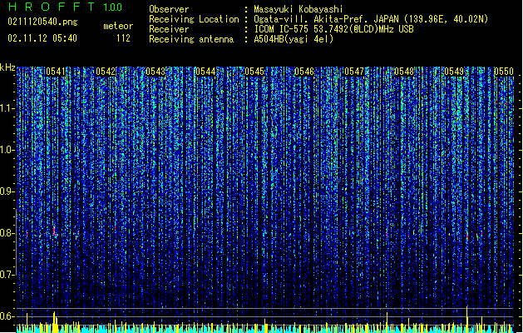Image resolution: width=523 pixels, height=333 pixels.
Task: Click the 0543 time marker
Action: click(x=155, y=72)
